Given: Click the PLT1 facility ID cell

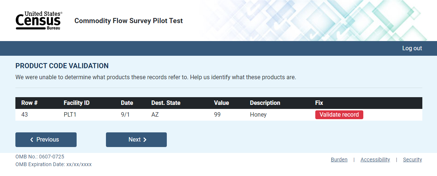Looking at the screenshot, I should pos(72,115).
